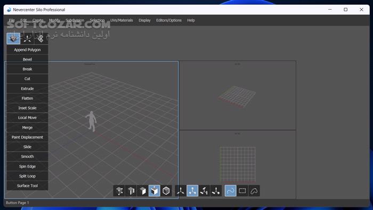Activate the Paint Displacement button
Image resolution: width=373 pixels, height=210 pixels.
27,137
